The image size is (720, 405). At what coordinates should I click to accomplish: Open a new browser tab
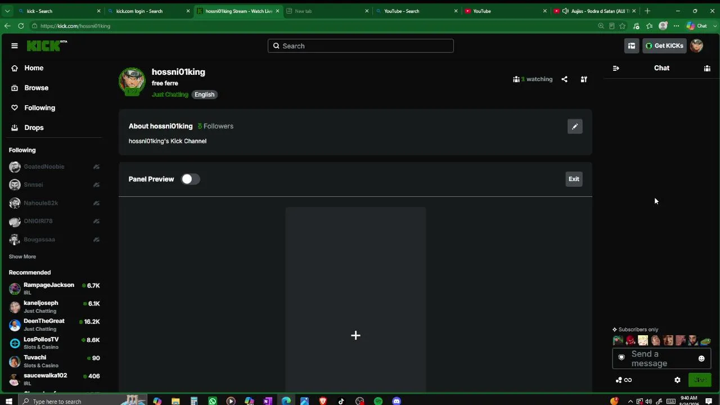647,11
